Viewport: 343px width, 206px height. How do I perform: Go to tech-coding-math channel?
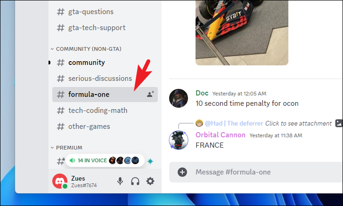tap(105, 111)
